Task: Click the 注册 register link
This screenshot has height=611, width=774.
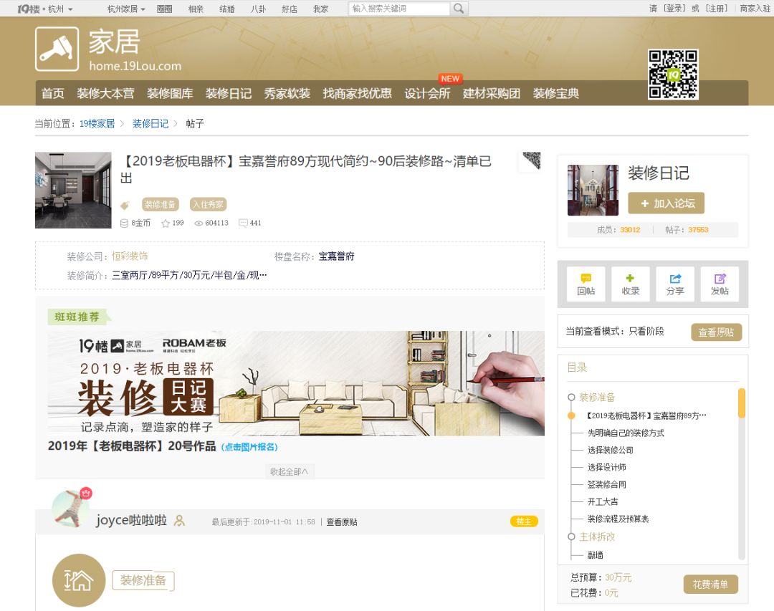Action: 716,9
